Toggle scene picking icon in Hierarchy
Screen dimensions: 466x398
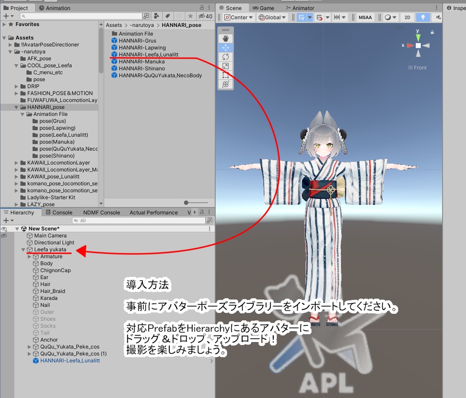pos(4,235)
